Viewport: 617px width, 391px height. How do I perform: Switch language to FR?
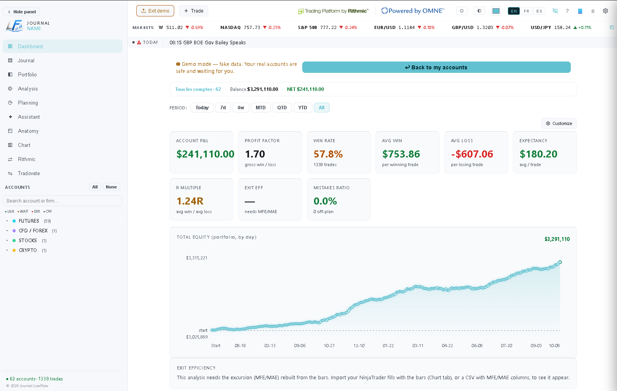click(527, 11)
